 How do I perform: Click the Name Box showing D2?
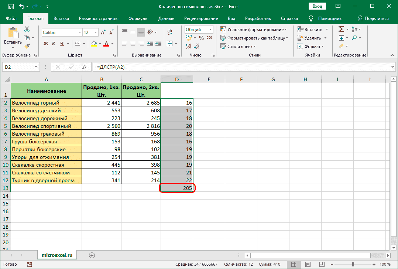tap(18, 67)
